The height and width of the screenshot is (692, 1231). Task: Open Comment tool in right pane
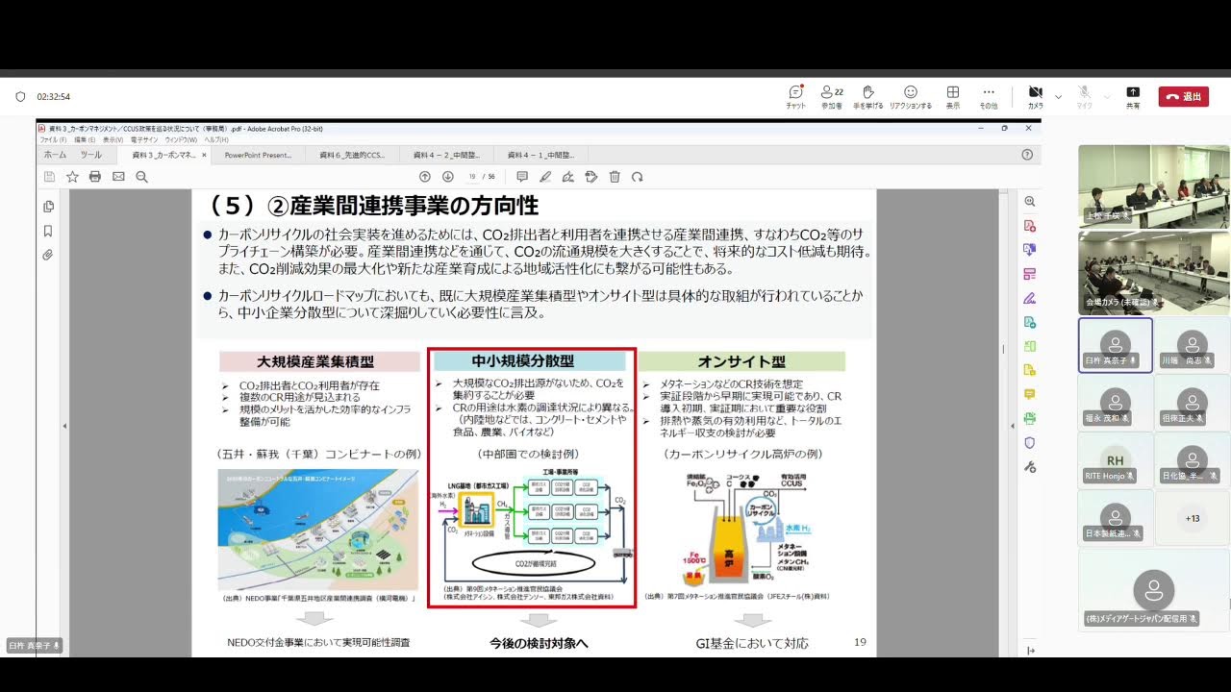pyautogui.click(x=1030, y=394)
